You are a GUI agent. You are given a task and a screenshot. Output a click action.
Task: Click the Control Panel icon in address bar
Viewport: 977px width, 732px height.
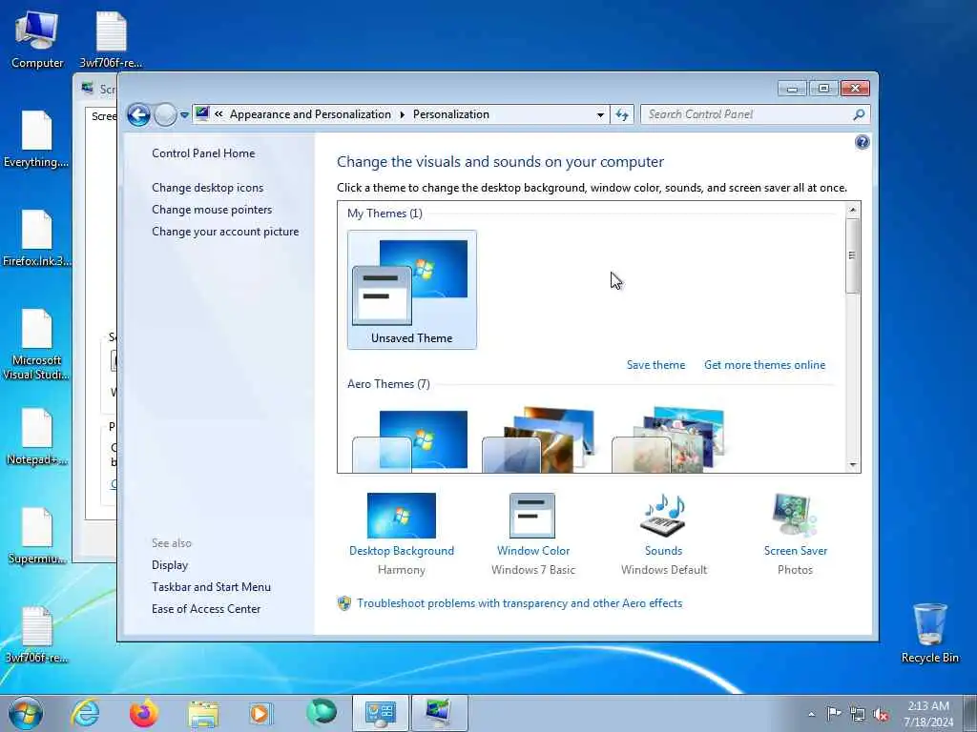[202, 114]
